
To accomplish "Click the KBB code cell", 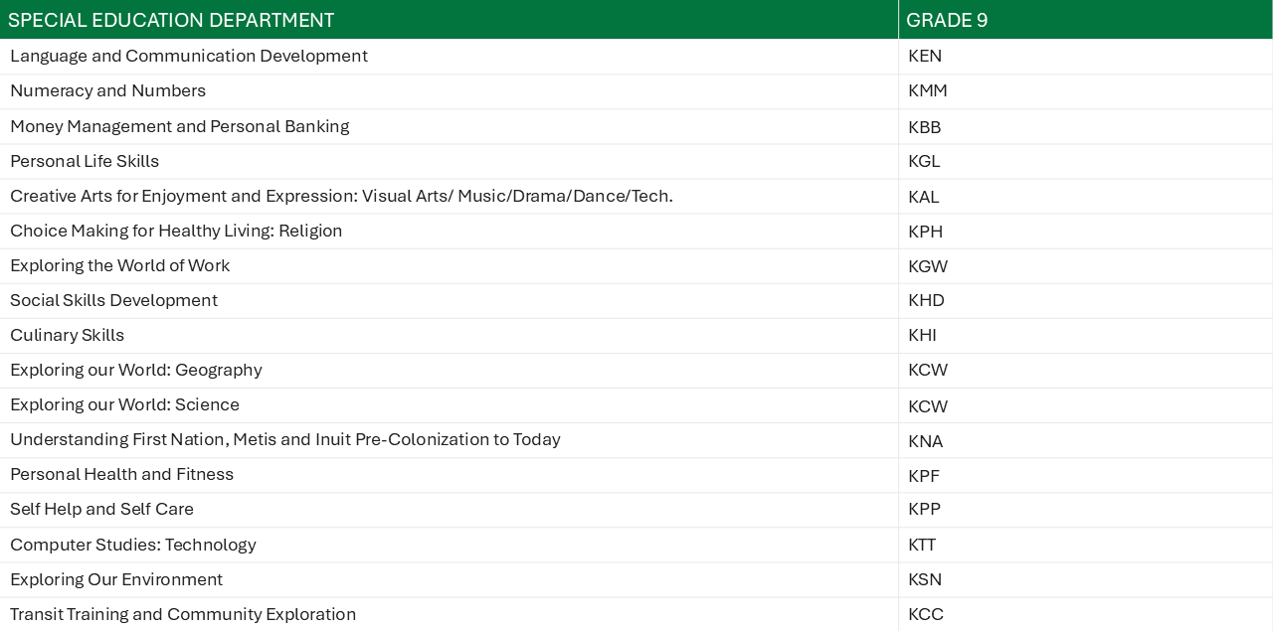I will (x=1085, y=126).
